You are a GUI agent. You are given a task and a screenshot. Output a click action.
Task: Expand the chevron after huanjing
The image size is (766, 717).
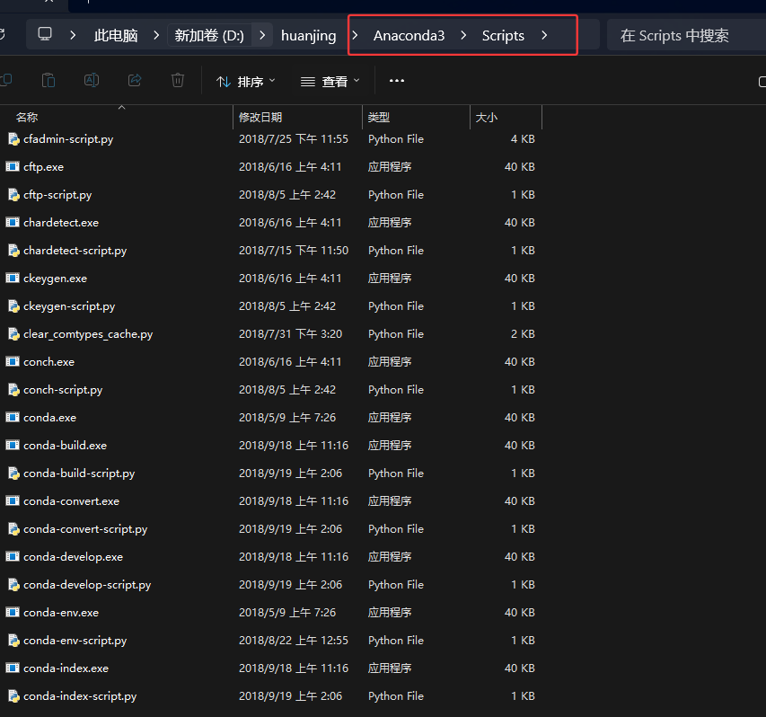(355, 35)
